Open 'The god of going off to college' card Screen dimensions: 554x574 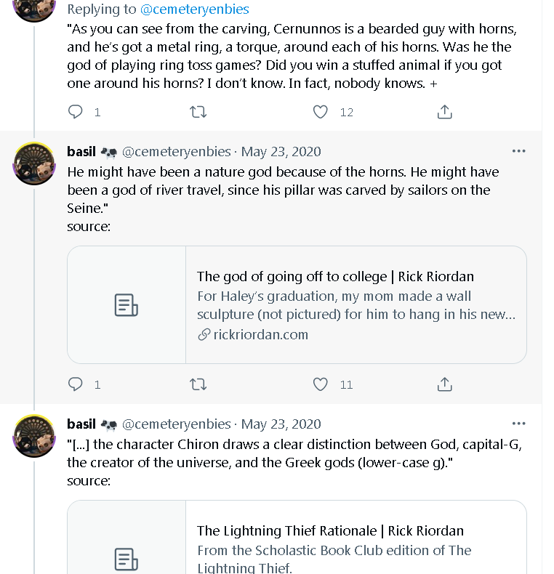click(x=335, y=277)
